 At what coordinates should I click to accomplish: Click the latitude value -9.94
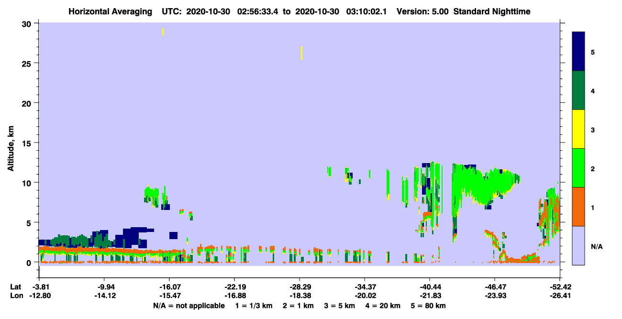pyautogui.click(x=104, y=286)
